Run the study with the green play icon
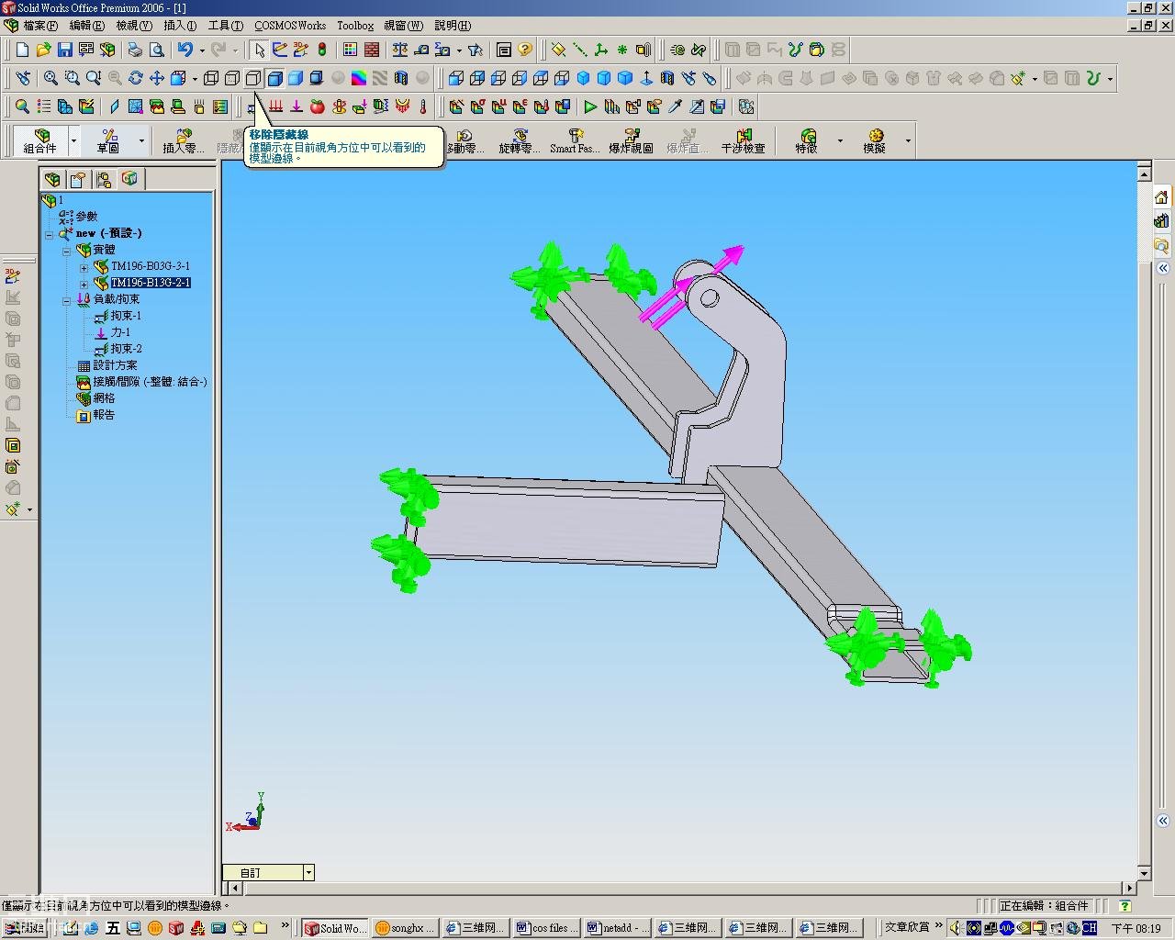This screenshot has height=940, width=1175. (x=589, y=106)
